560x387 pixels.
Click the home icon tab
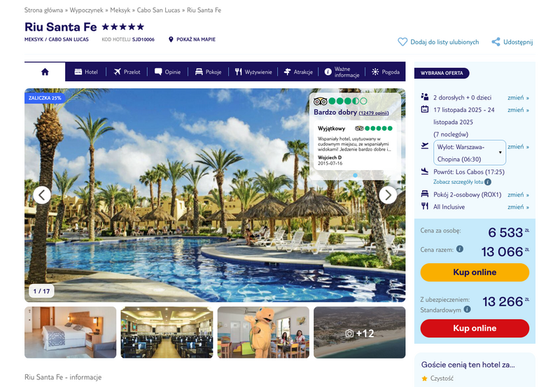pos(45,72)
